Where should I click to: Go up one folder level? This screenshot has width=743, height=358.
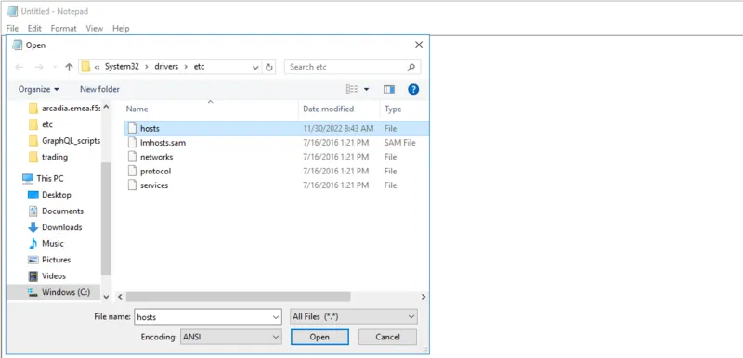[x=69, y=67]
